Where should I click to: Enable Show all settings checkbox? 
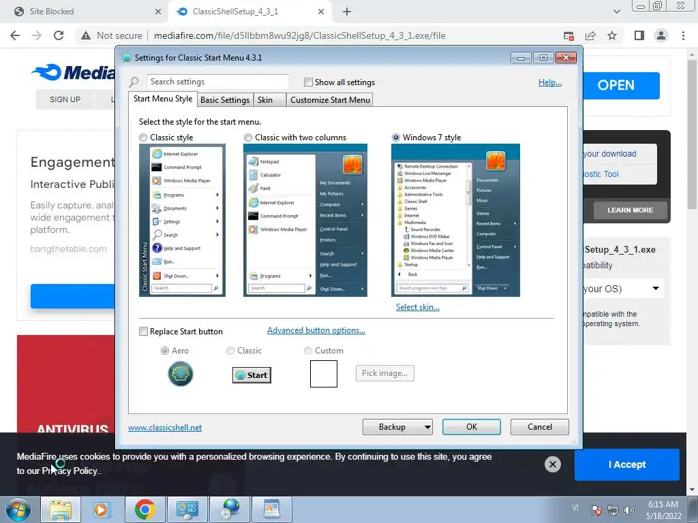tap(308, 82)
